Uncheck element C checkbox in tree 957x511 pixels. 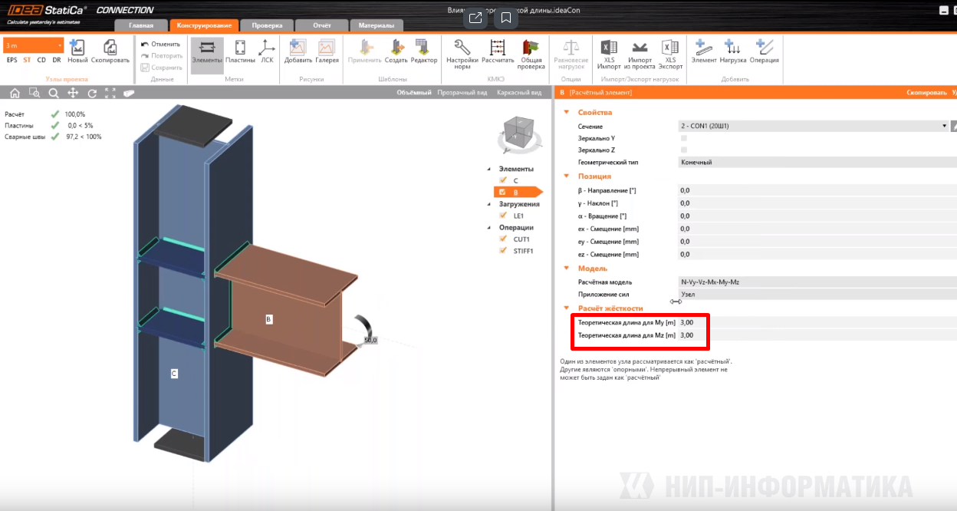[x=504, y=180]
